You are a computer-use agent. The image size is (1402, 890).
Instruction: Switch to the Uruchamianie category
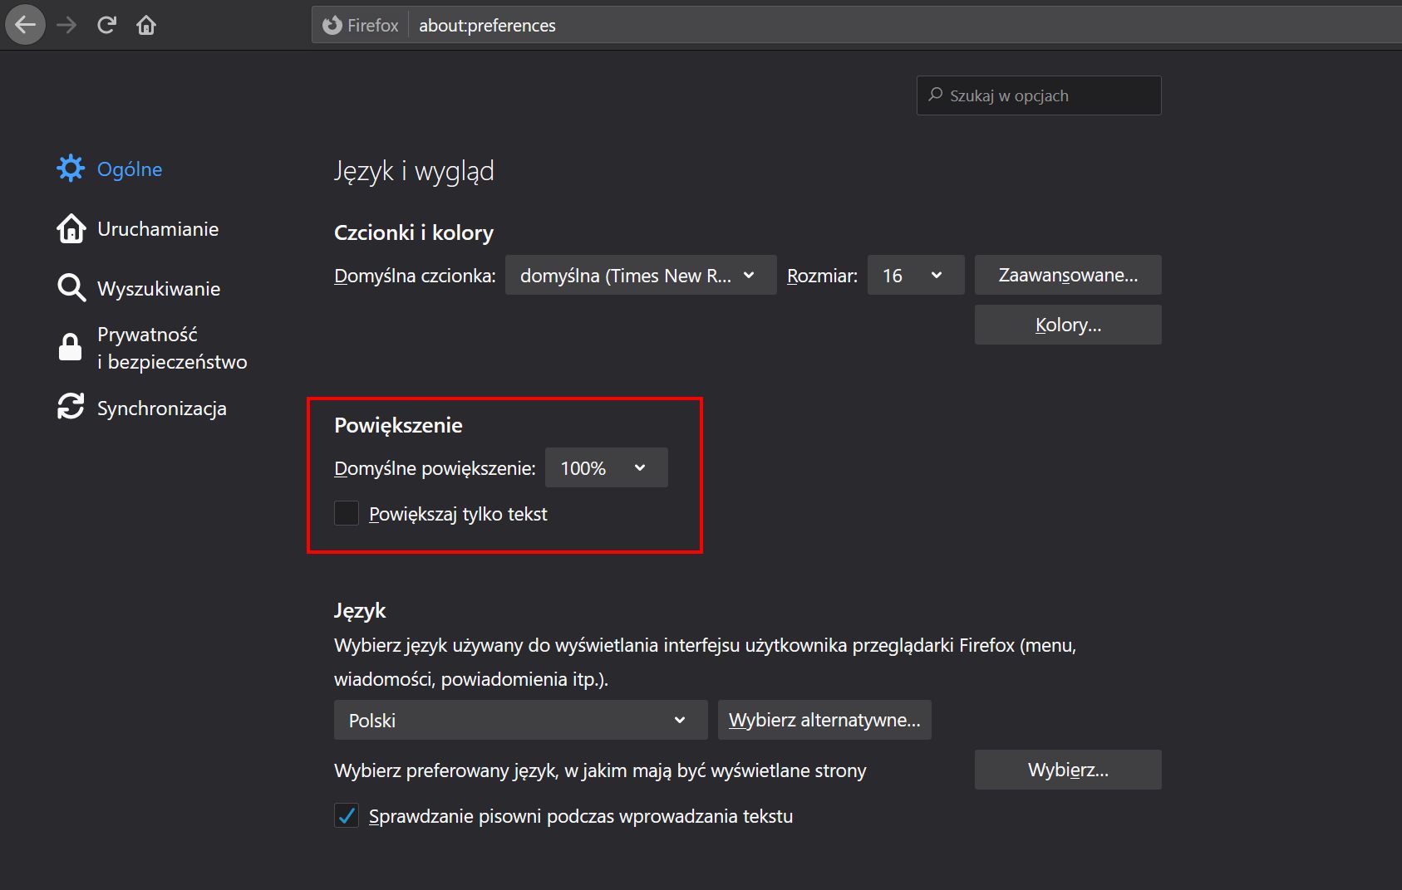158,229
